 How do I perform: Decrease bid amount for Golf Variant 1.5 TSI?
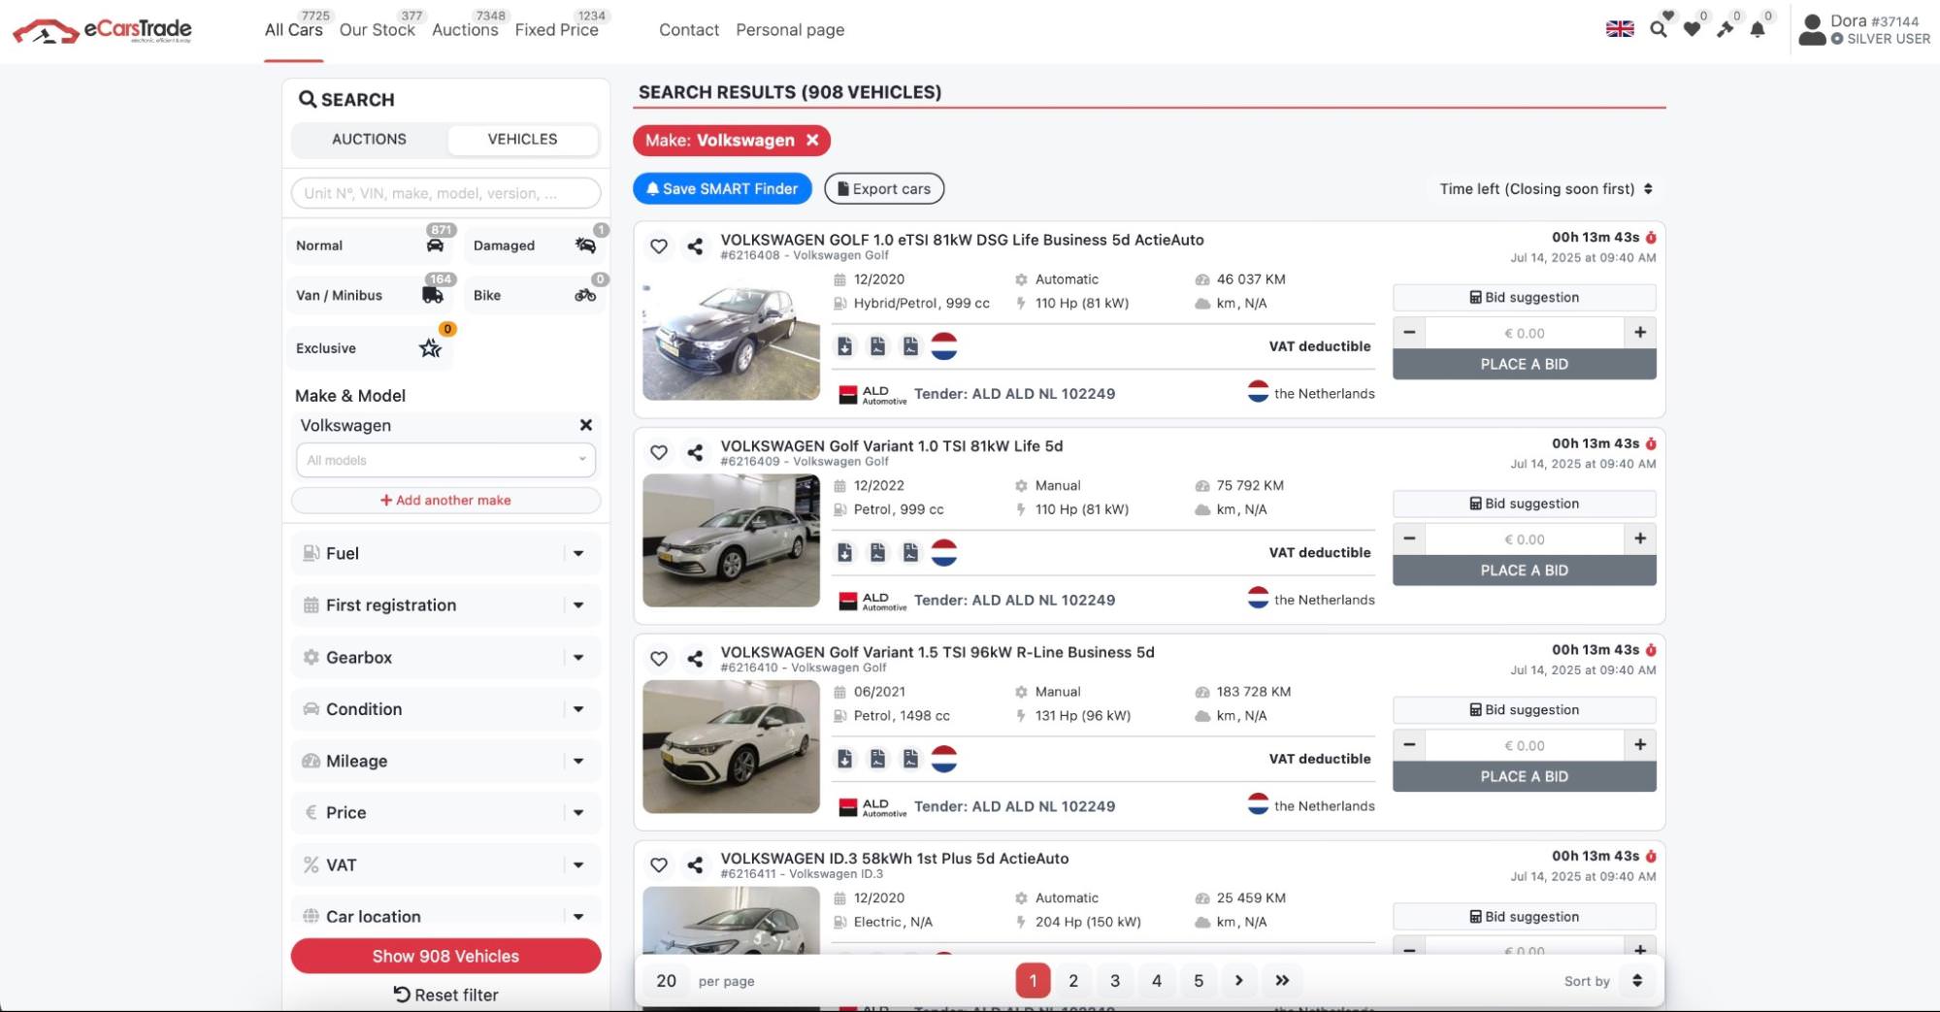(x=1409, y=745)
